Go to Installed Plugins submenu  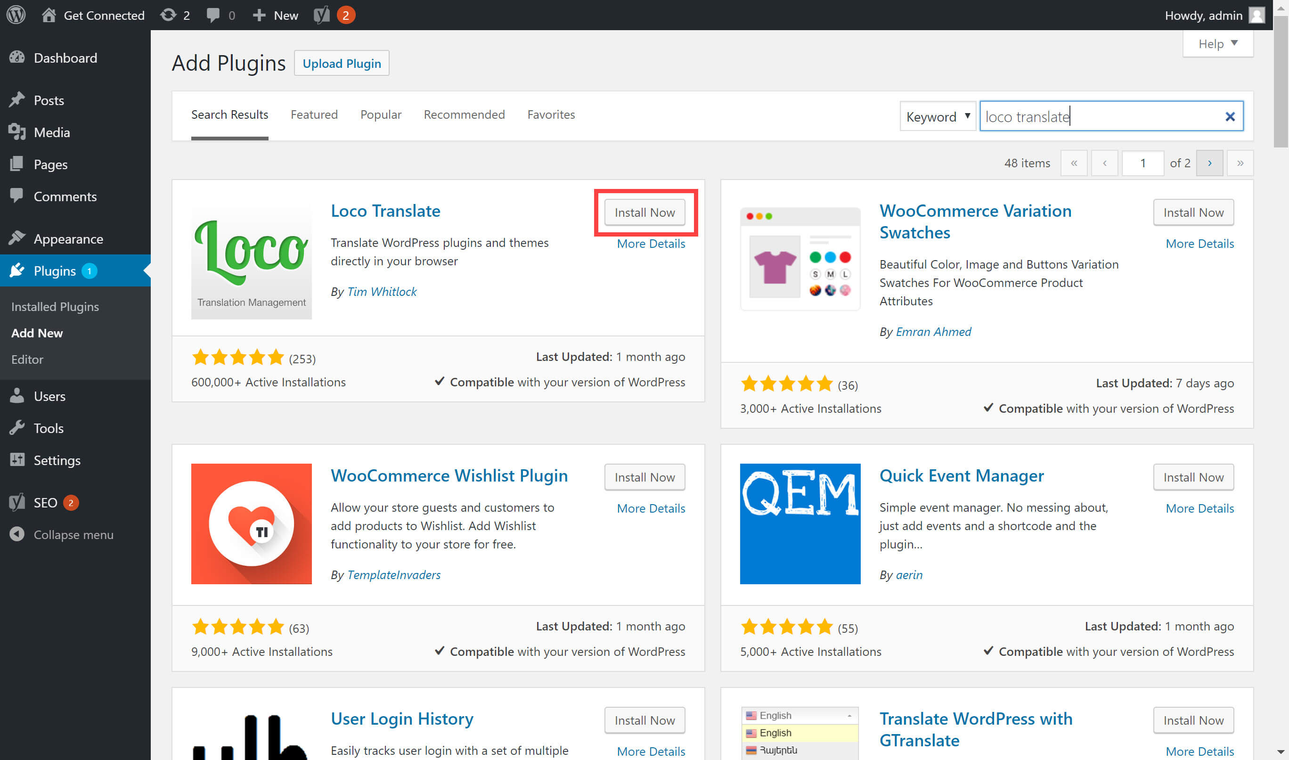pyautogui.click(x=55, y=306)
